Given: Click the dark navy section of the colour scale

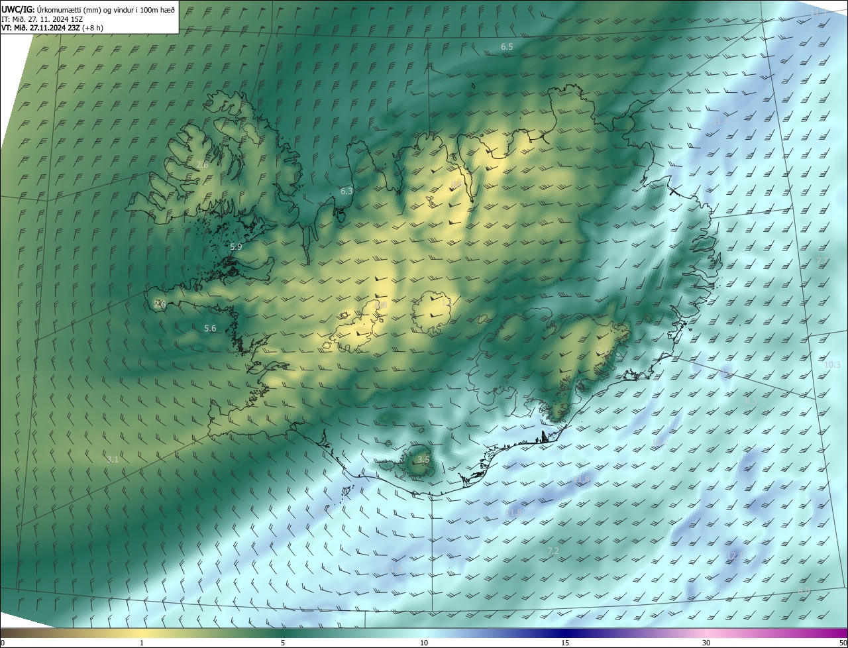Looking at the screenshot, I should click(x=565, y=633).
